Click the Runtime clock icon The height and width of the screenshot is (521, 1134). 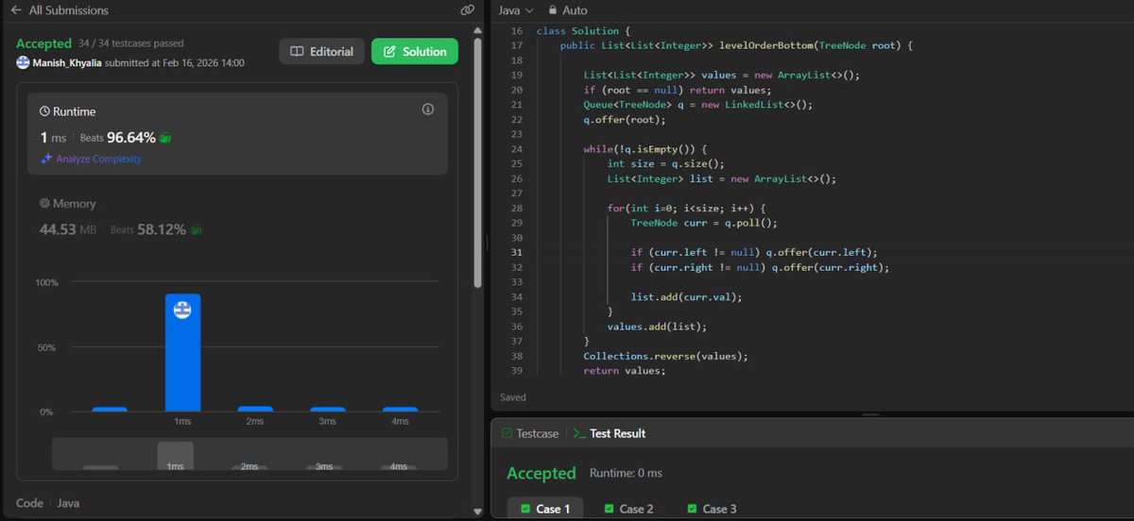pyautogui.click(x=44, y=111)
